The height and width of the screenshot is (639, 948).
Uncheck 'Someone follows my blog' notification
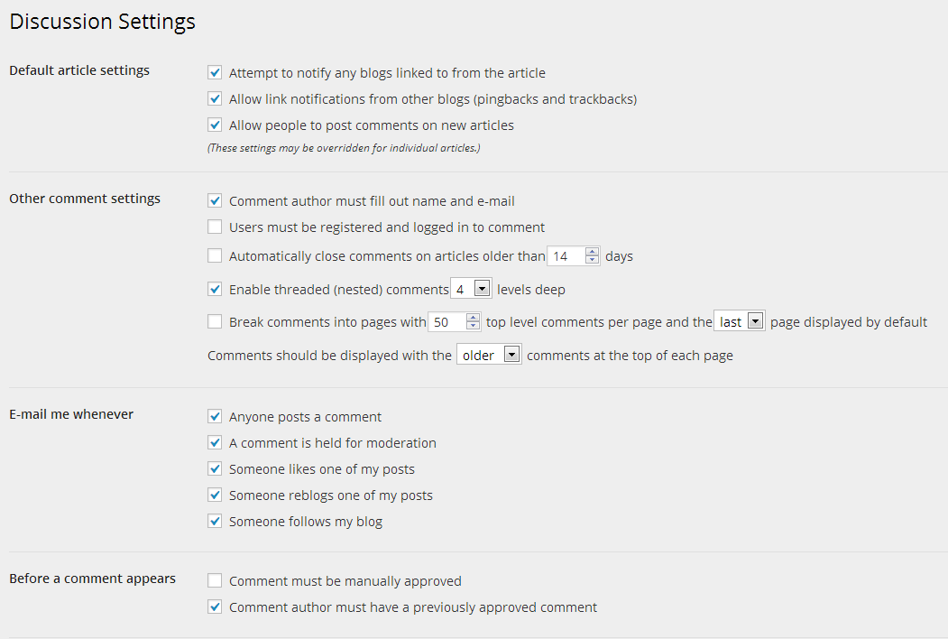(x=215, y=521)
